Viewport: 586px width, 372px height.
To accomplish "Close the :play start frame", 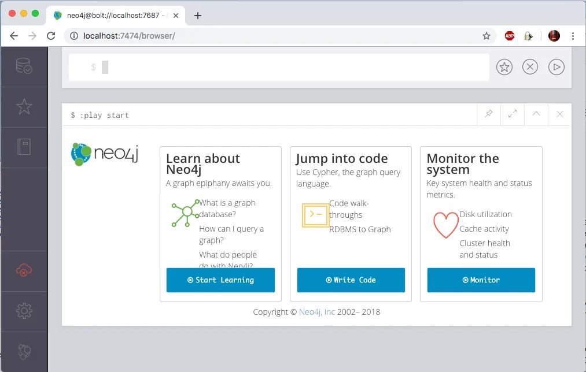I will click(x=559, y=114).
